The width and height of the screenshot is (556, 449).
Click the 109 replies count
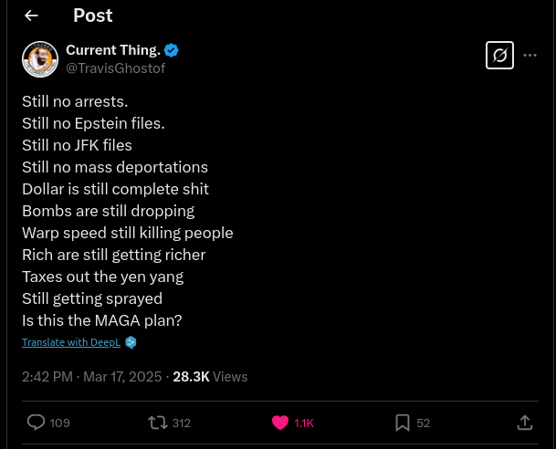pyautogui.click(x=60, y=423)
